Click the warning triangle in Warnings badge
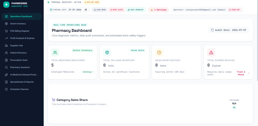258x126 pixels. click(x=152, y=10)
